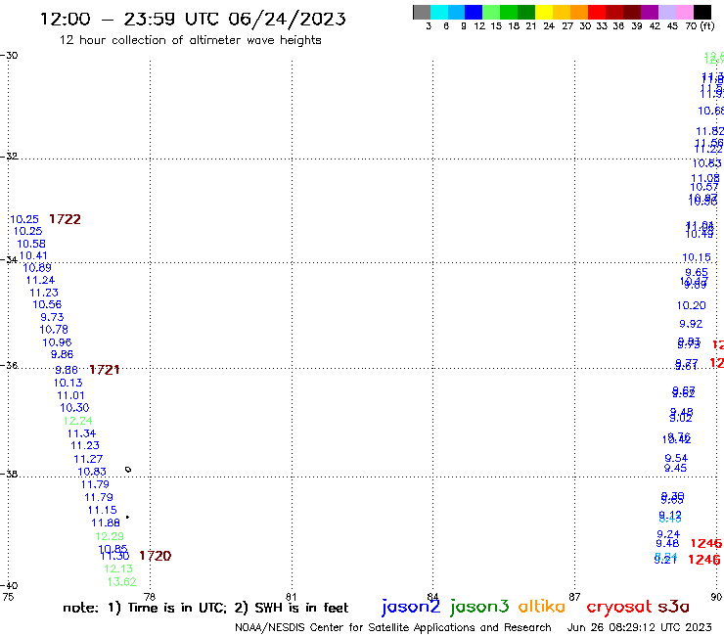Screen dimensions: 724x636
Task: Click the wave height reading 11.24
Action: coord(40,280)
